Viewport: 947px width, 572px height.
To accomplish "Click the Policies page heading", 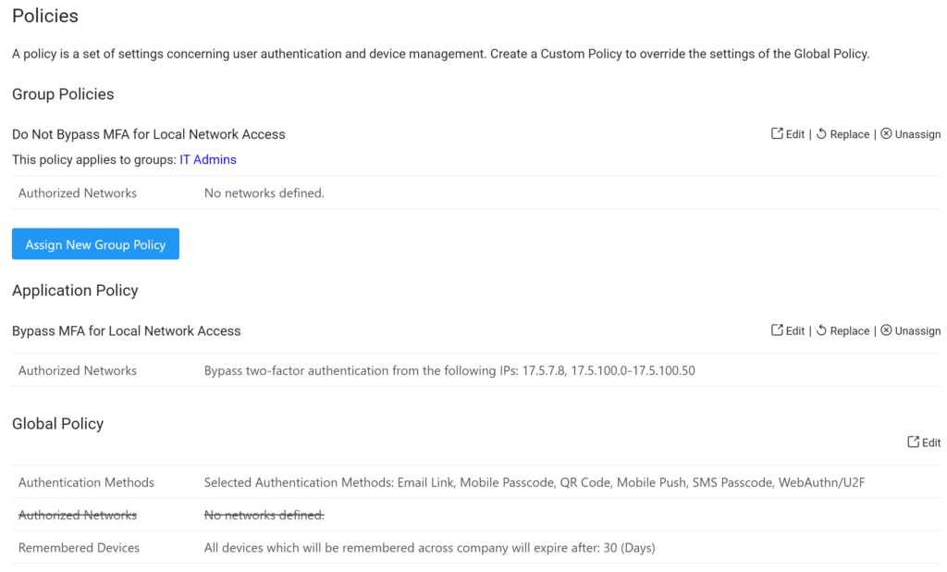I will (44, 16).
